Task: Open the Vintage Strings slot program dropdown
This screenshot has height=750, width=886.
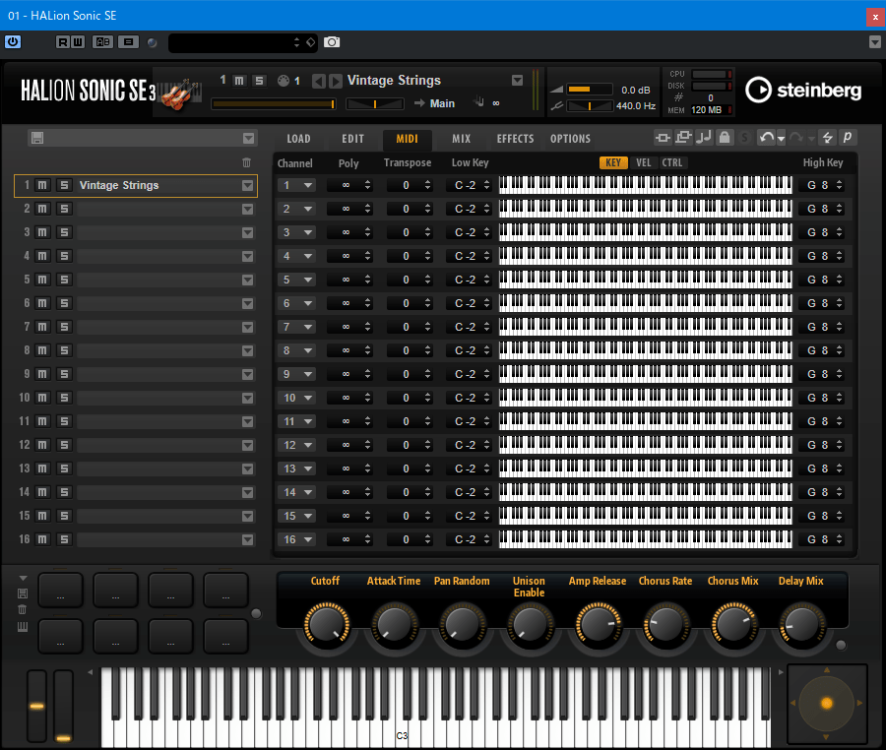Action: click(248, 185)
